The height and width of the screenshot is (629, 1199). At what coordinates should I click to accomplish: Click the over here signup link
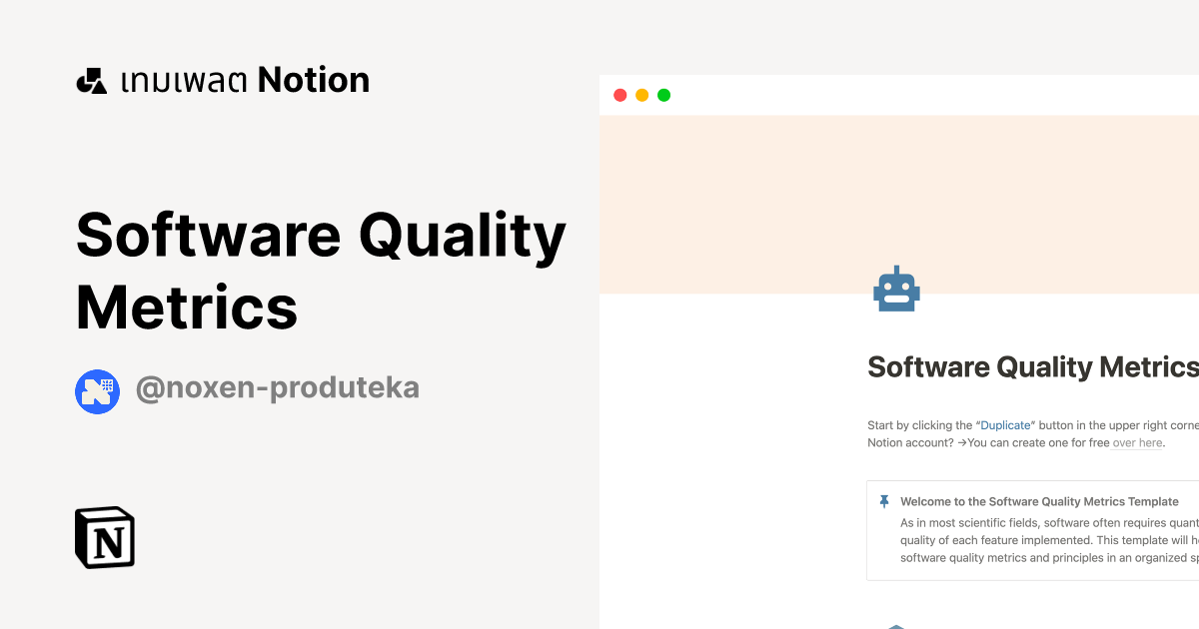pyautogui.click(x=1136, y=442)
